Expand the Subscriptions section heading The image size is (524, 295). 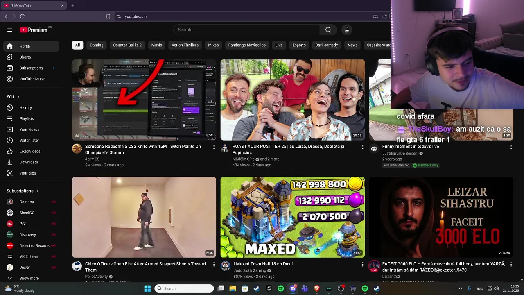coord(23,191)
